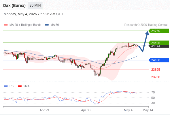Select the blue 24108 pivot price tag
The width and height of the screenshot is (170, 115).
(159, 60)
